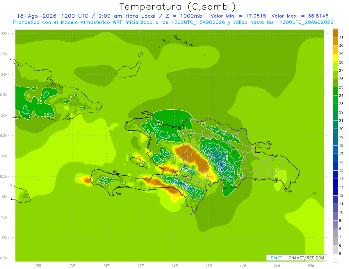Select the colorbar swatch between 30 and 31
This screenshot has height=269, width=349.
point(335,41)
